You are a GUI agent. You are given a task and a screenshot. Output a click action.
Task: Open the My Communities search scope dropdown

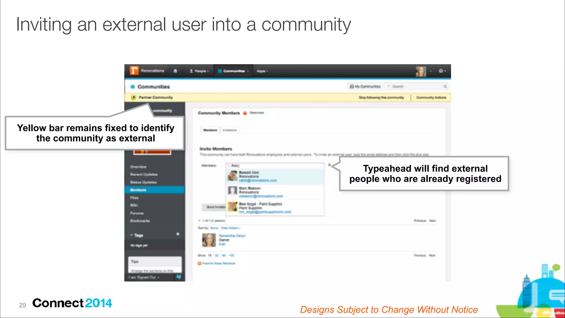pos(369,86)
